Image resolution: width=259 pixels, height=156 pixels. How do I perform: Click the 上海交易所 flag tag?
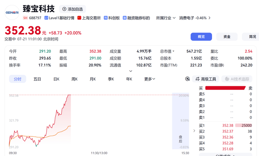coord(89,18)
